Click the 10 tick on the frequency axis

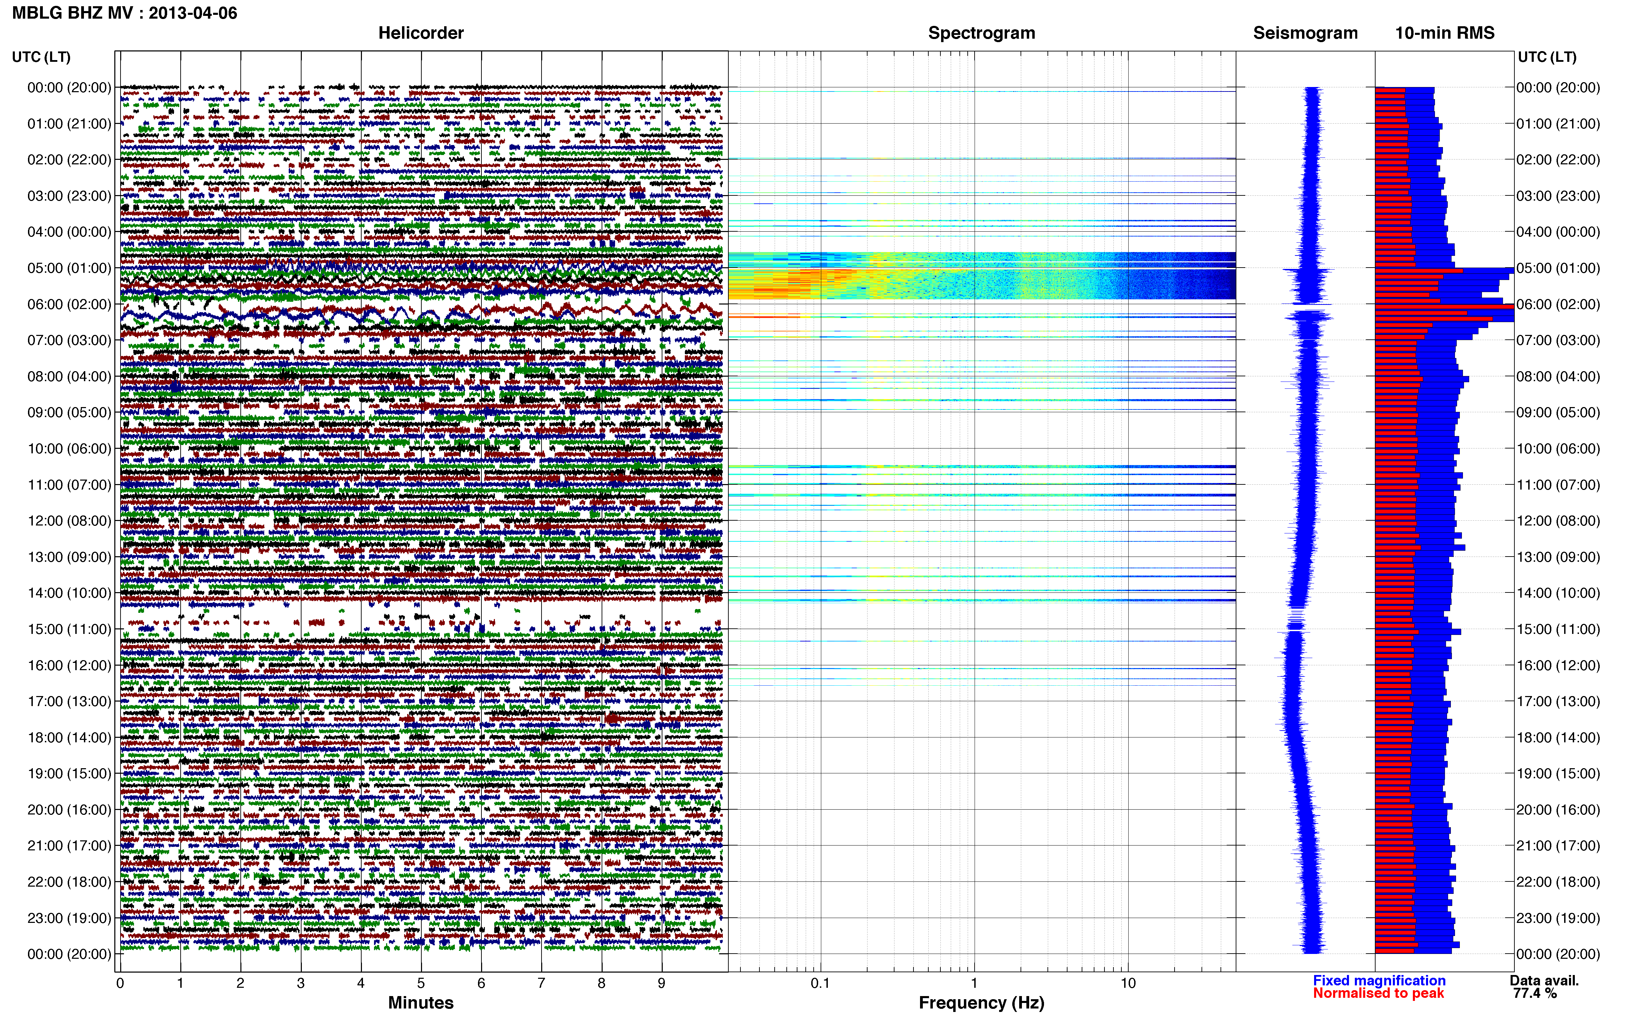coord(1128,982)
